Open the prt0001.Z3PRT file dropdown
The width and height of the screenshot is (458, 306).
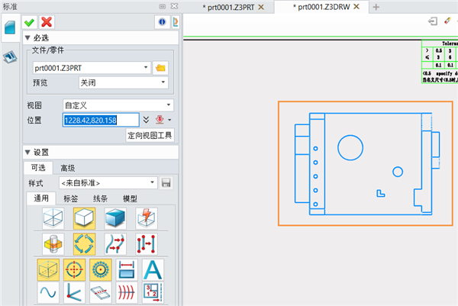click(x=145, y=68)
